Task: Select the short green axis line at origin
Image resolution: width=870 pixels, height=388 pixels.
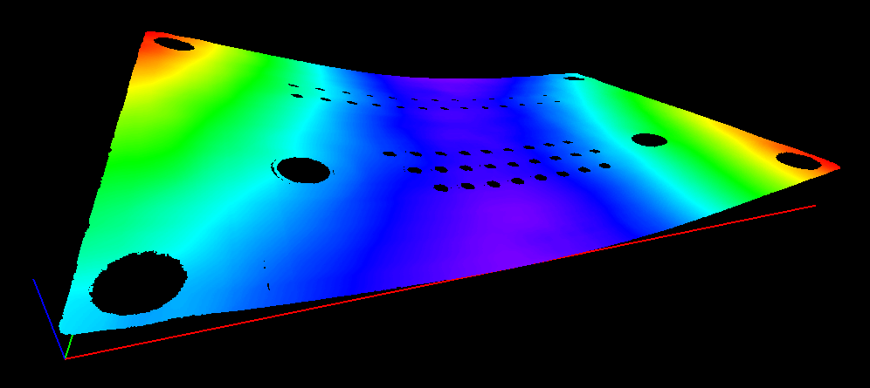Action: [x=67, y=348]
